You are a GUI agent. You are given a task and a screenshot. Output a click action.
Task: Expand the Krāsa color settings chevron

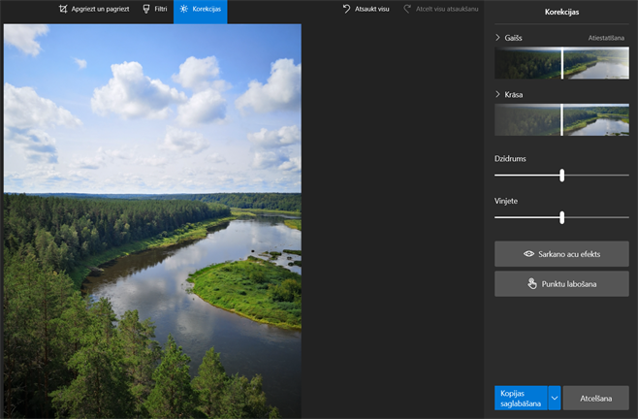click(x=498, y=95)
